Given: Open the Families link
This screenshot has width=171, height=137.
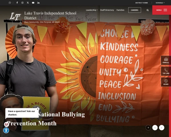Looking at the screenshot, I should click(x=120, y=10).
